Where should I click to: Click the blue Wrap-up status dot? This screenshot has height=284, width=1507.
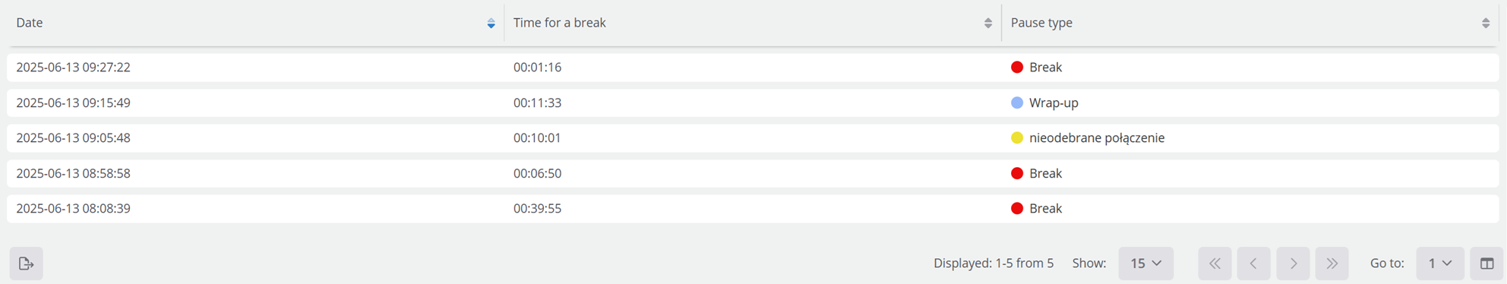pyautogui.click(x=1017, y=103)
